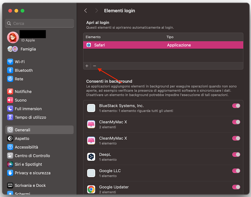Click inside the Cerca search field
This screenshot has height=197, width=251.
pos(39,23)
